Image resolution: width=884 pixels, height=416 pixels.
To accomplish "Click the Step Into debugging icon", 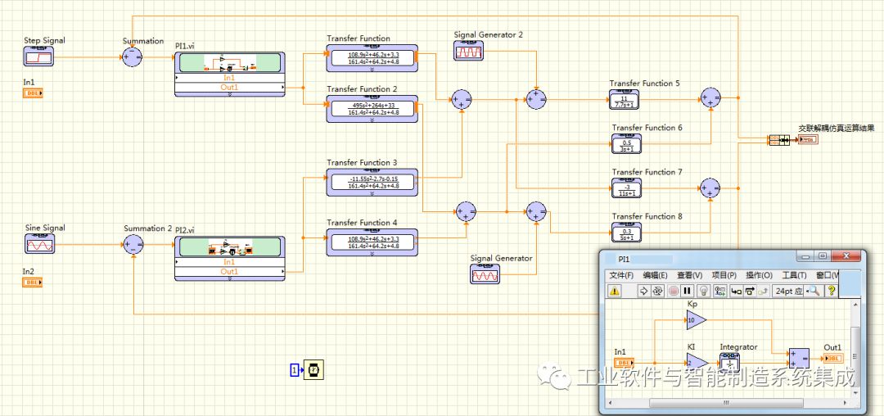I will coord(737,291).
